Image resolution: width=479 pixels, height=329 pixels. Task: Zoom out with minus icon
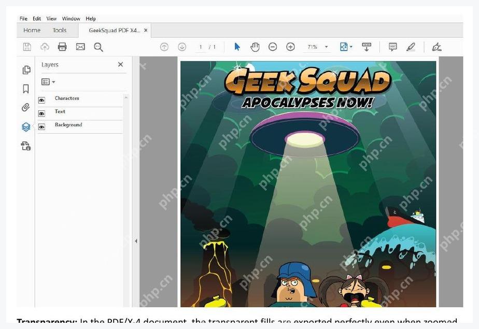[x=273, y=47]
